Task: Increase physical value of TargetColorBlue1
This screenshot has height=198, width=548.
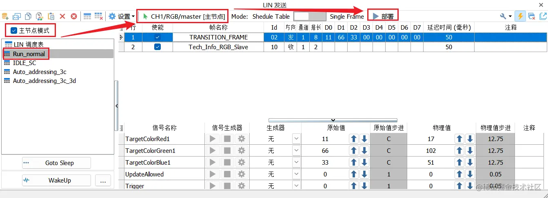Action: (x=459, y=162)
